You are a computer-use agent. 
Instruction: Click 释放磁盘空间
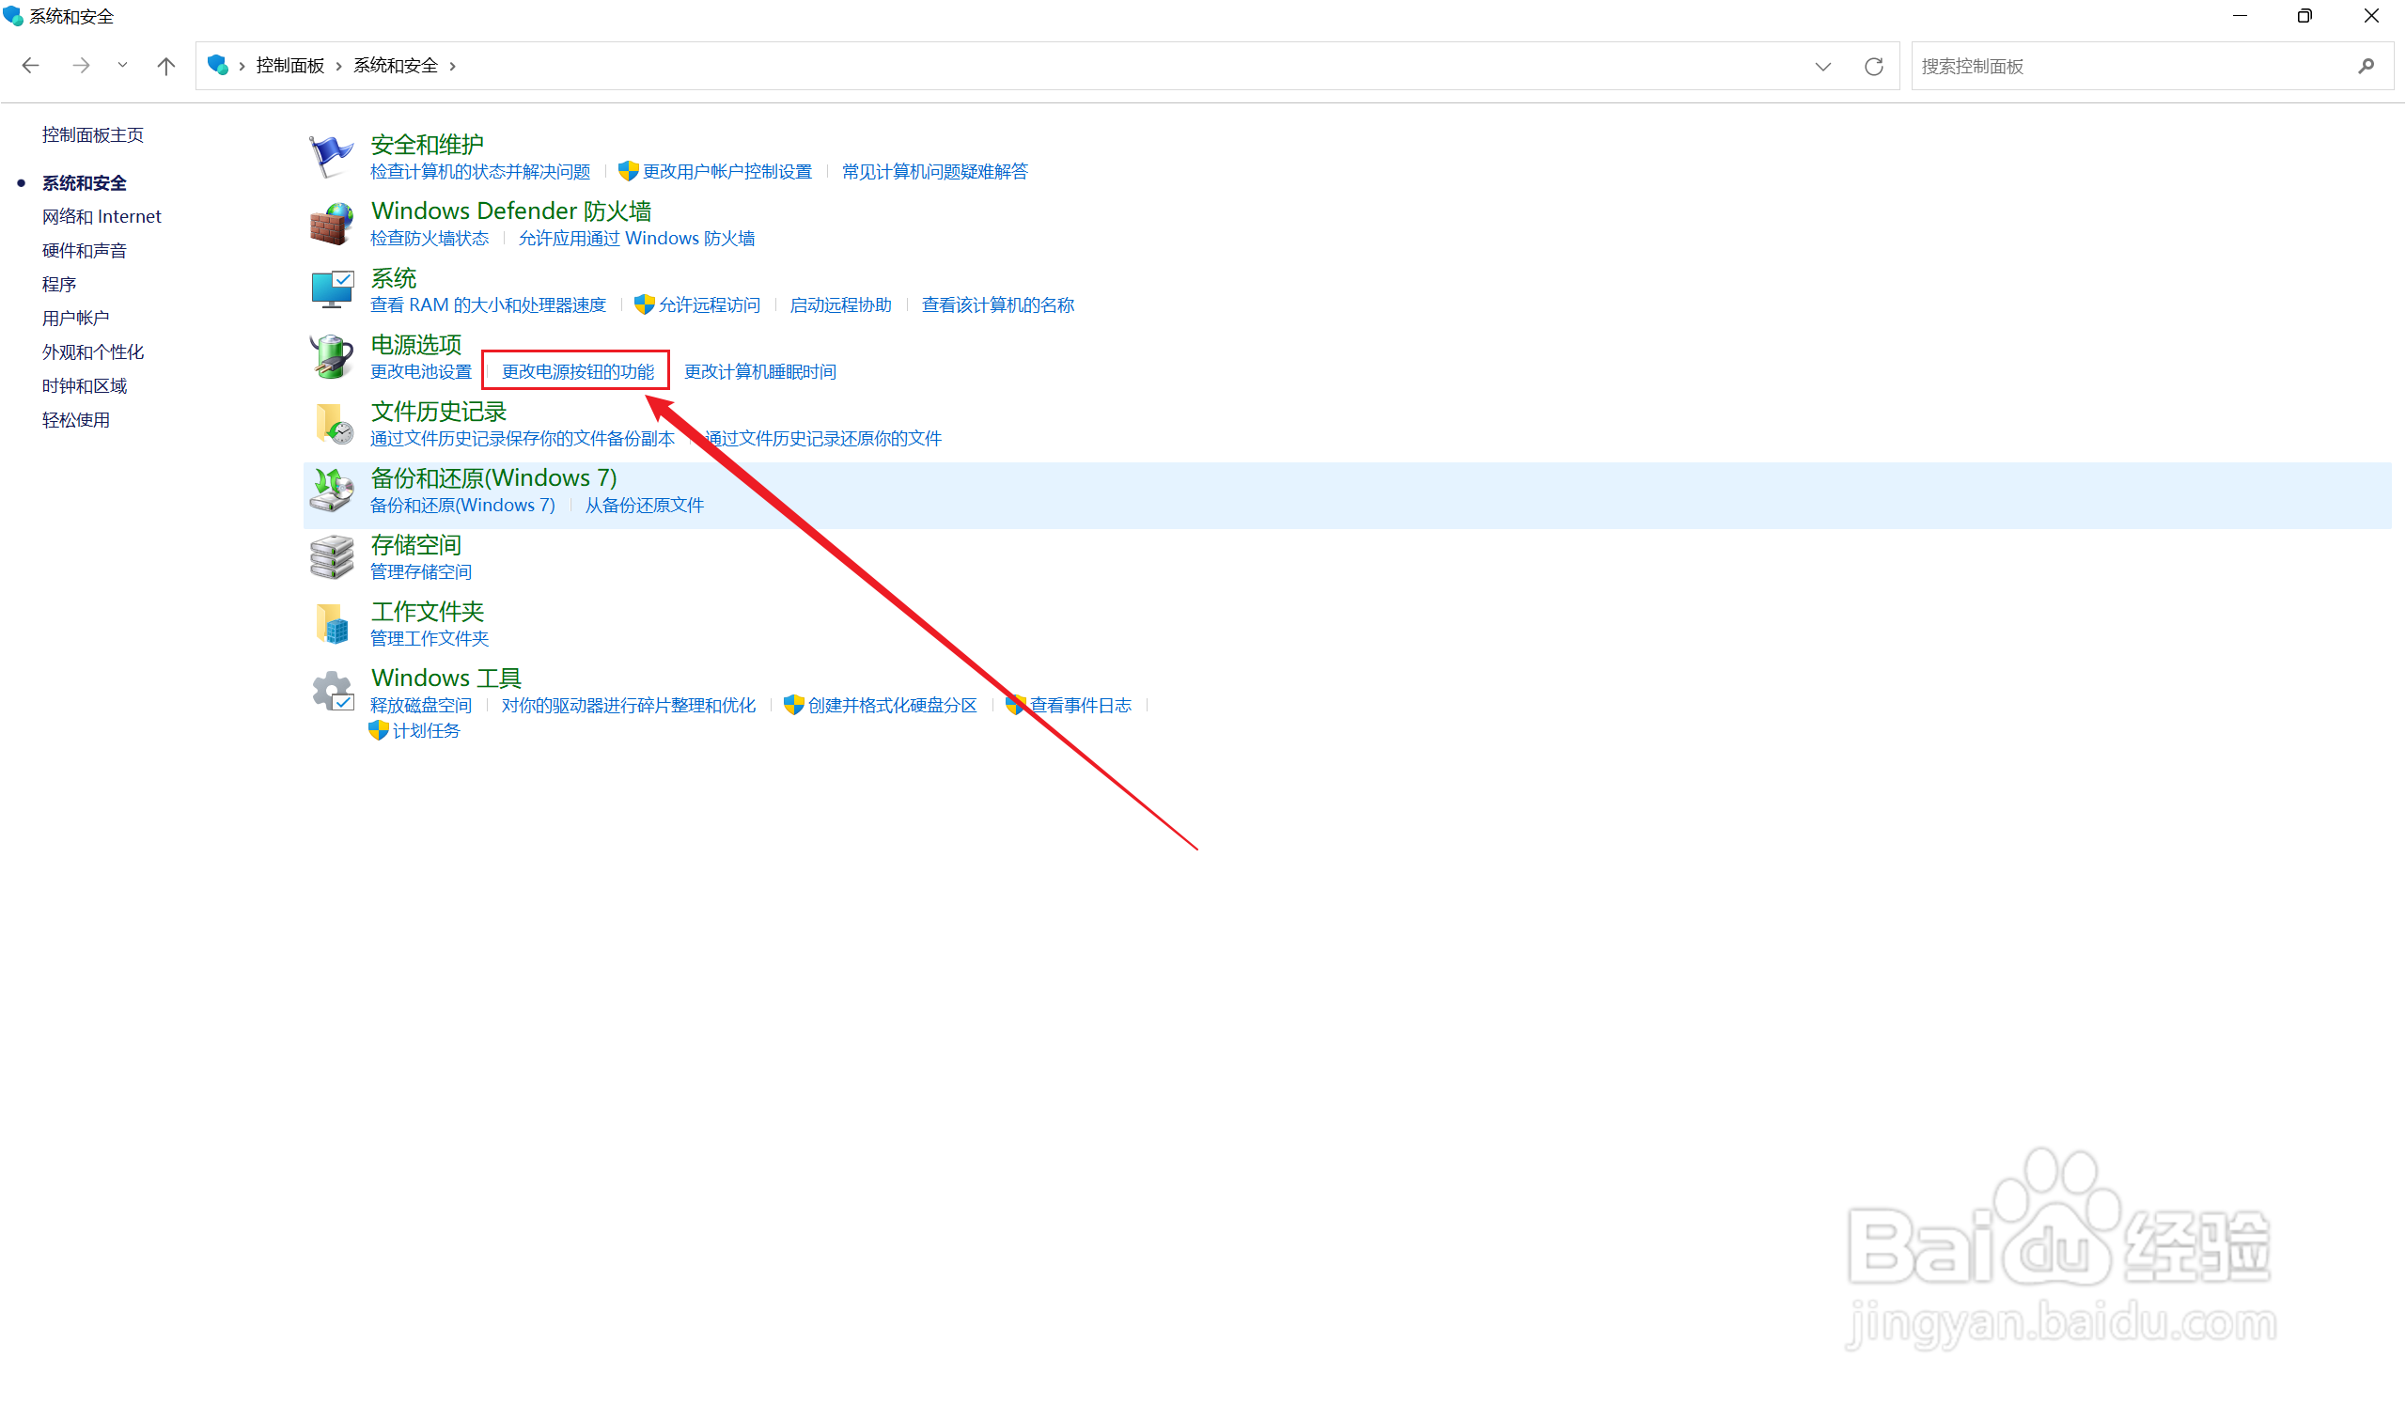pyautogui.click(x=421, y=706)
